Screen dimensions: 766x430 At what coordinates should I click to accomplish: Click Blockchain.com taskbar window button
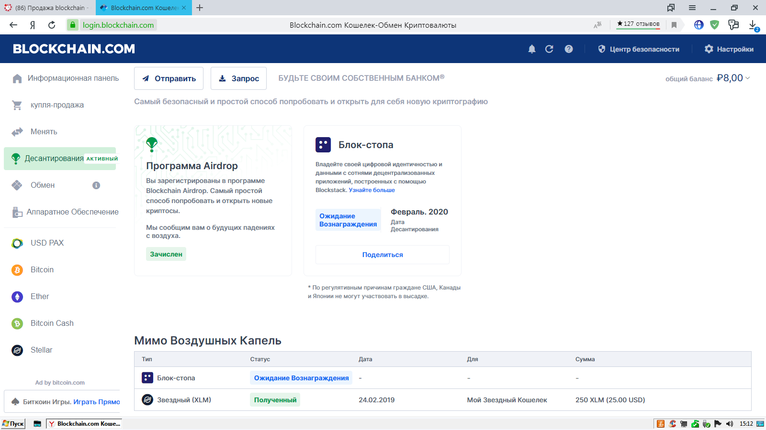click(84, 424)
